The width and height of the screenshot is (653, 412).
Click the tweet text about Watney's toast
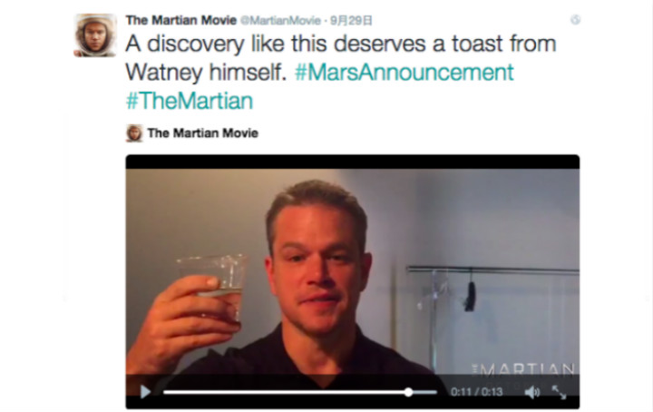pyautogui.click(x=341, y=58)
